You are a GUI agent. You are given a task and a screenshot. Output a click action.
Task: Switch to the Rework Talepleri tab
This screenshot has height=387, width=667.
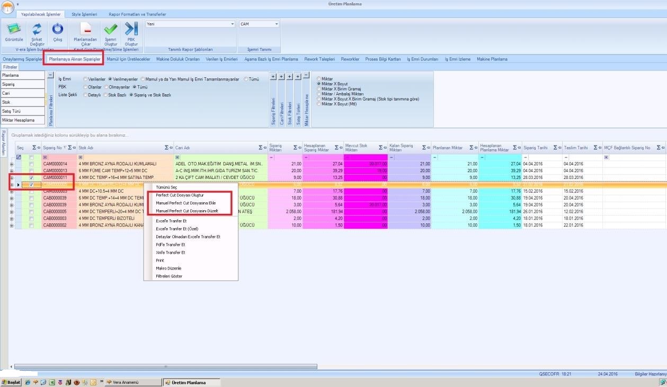coord(319,59)
